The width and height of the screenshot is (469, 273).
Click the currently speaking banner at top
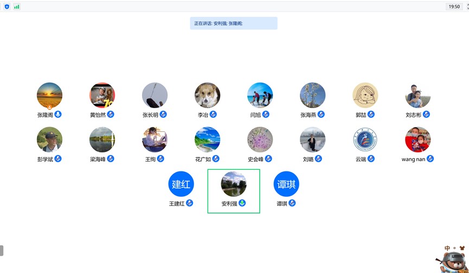(x=234, y=23)
